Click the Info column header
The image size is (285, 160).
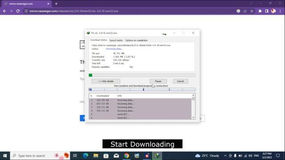point(119,96)
